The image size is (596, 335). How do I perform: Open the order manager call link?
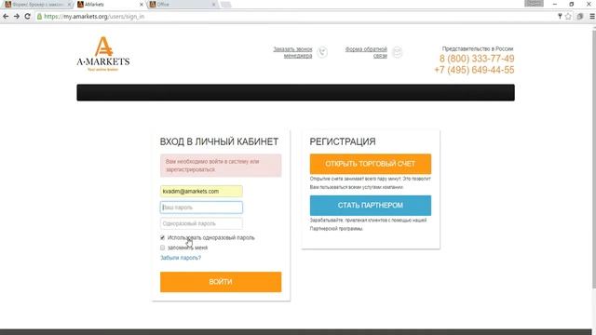[292, 52]
